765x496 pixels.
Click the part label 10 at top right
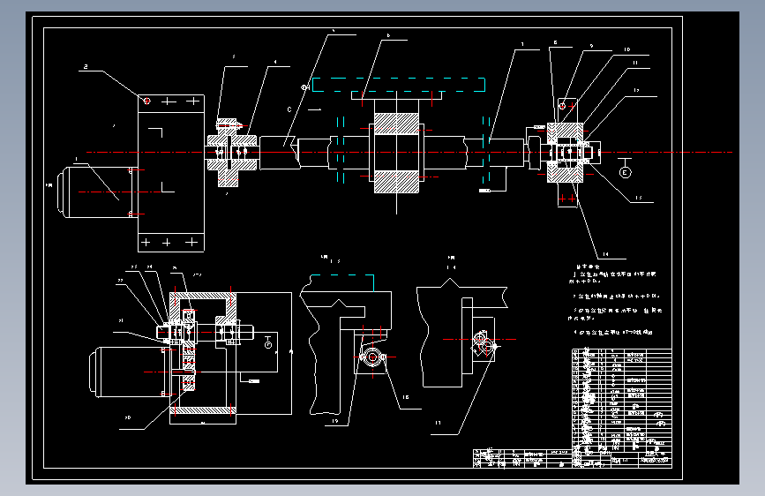pyautogui.click(x=627, y=49)
